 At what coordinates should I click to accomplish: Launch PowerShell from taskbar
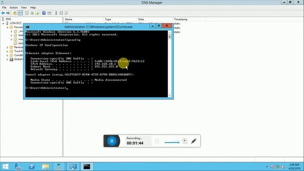[x=32, y=167]
